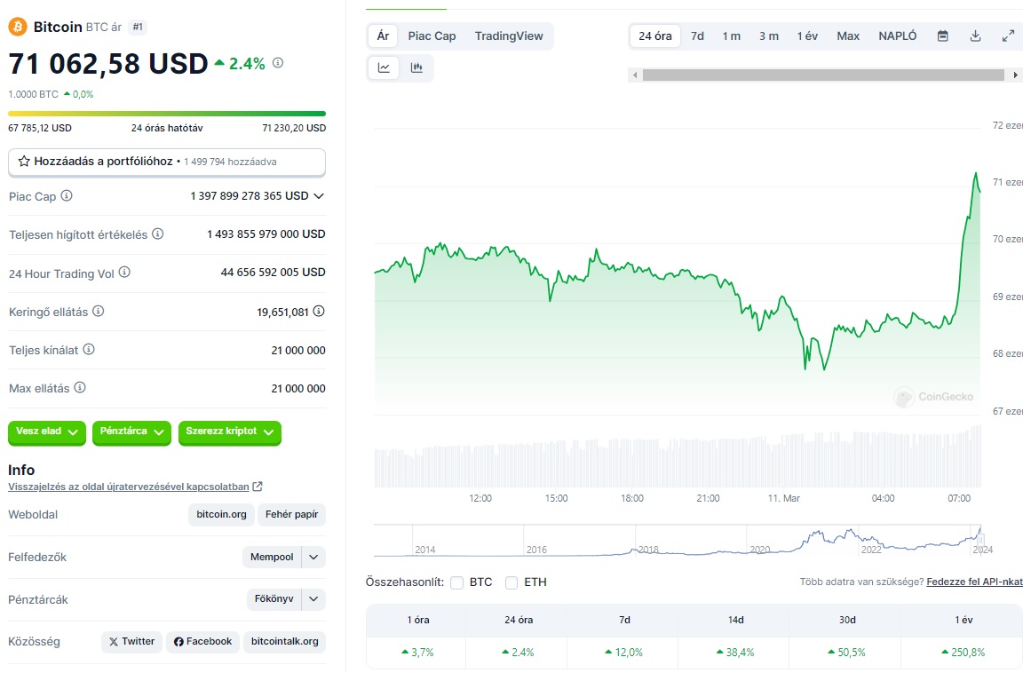Switch to the Ár chart tab

click(383, 36)
